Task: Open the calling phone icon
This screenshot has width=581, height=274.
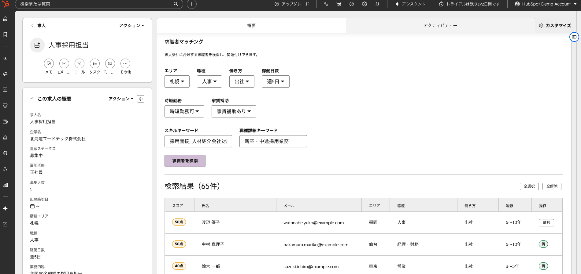Action: click(x=326, y=4)
